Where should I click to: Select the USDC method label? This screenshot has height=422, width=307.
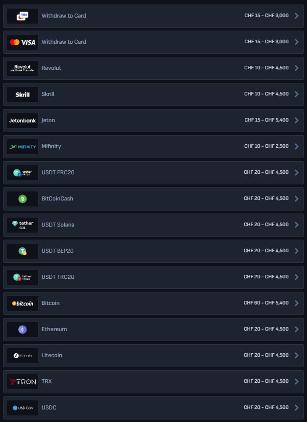pos(49,407)
